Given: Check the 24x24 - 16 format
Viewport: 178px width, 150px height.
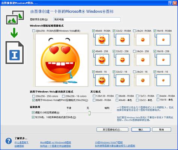Looking at the screenshot, I should tap(134, 72).
